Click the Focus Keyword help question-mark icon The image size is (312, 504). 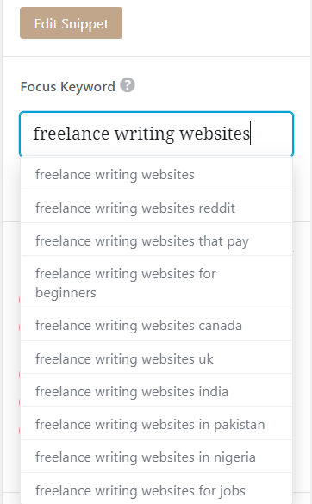click(x=128, y=85)
